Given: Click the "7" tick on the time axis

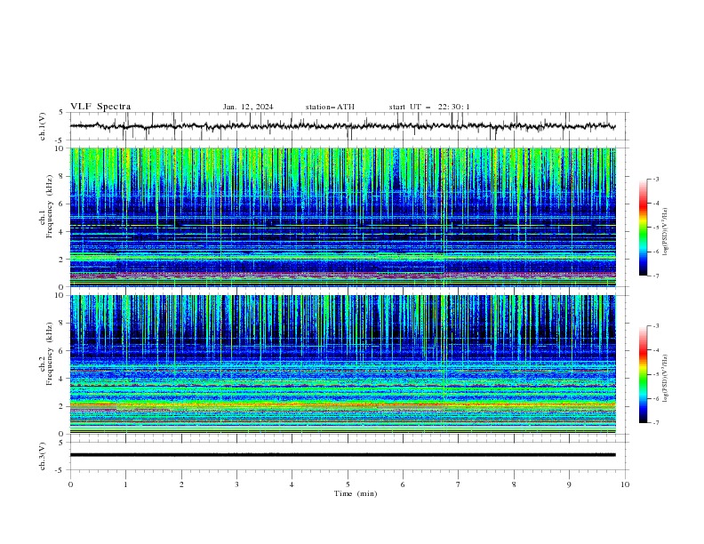Looking at the screenshot, I should point(459,484).
